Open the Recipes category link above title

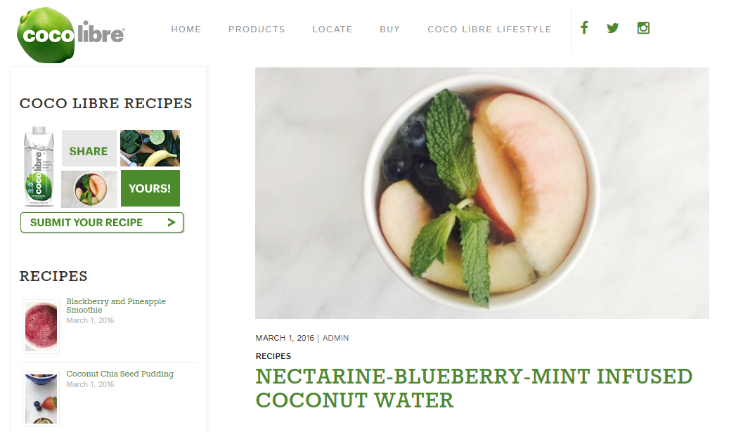[273, 356]
